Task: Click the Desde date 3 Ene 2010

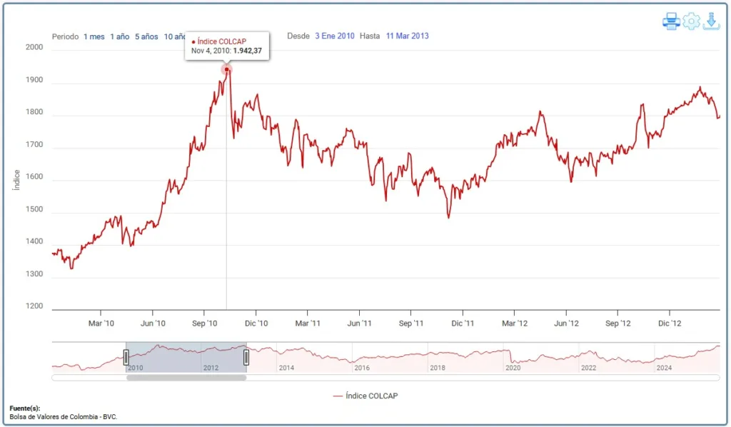Action: [335, 36]
